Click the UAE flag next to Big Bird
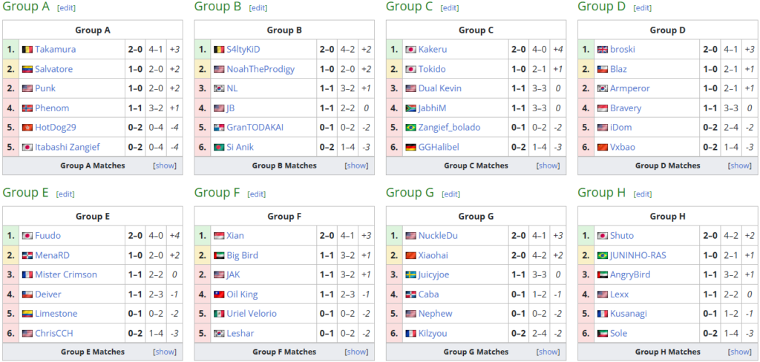 click(x=219, y=255)
